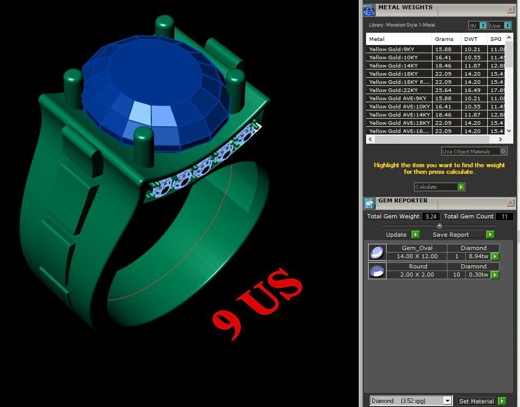Viewport: 520px width, 407px height.
Task: Click the Grams column header
Action: 446,39
